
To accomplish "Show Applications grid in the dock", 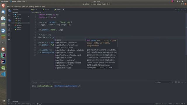I will tap(3, 102).
